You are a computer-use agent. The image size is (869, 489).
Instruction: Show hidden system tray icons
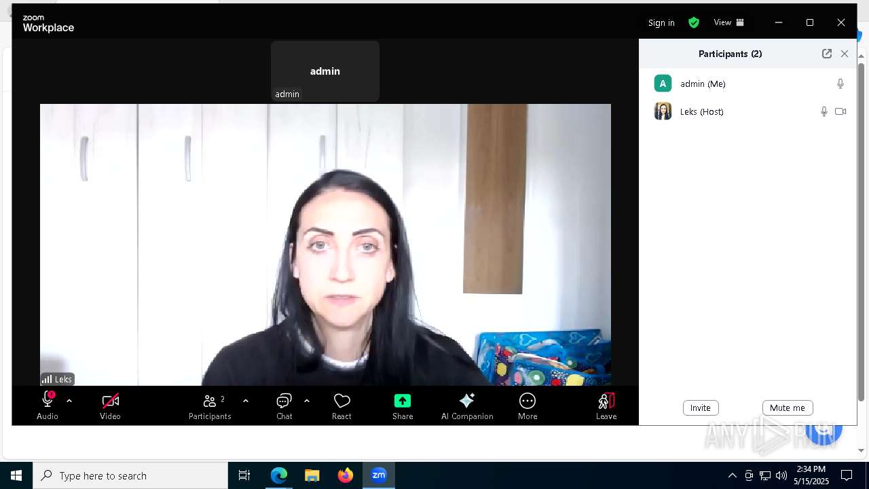click(x=732, y=475)
